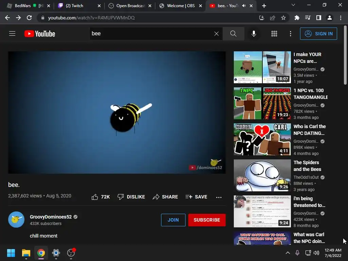Dislike the video
348x261 pixels.
131,197
